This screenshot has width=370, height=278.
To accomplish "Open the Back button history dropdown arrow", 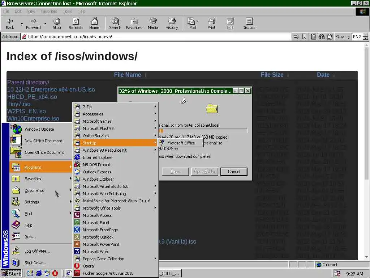I will [22, 24].
